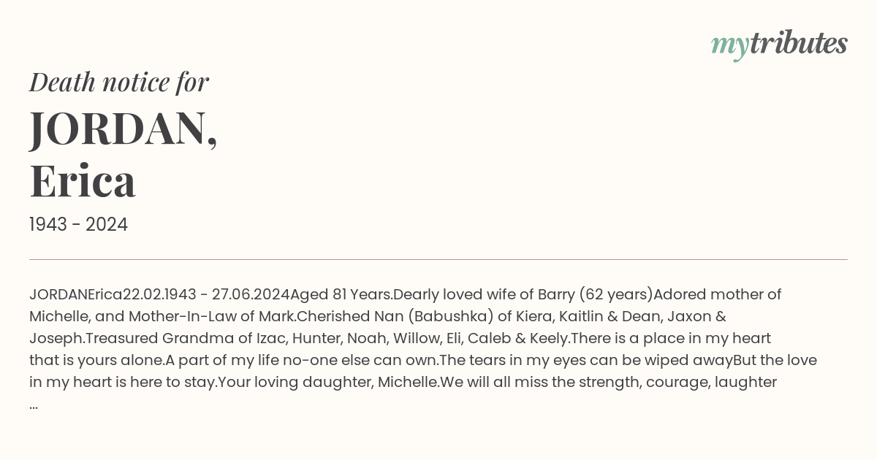
Task: Expand the notice via trailing ellipsis
Action: pos(34,405)
